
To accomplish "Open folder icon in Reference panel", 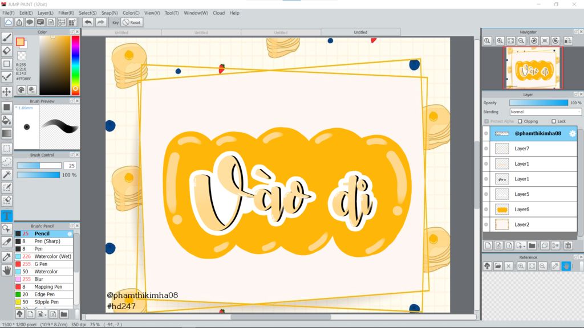I will coord(498,266).
